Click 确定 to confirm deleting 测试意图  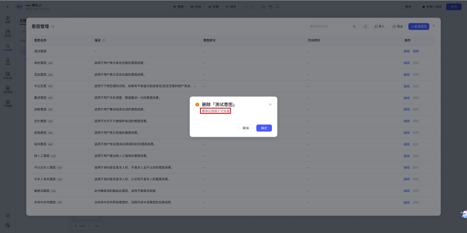264,128
